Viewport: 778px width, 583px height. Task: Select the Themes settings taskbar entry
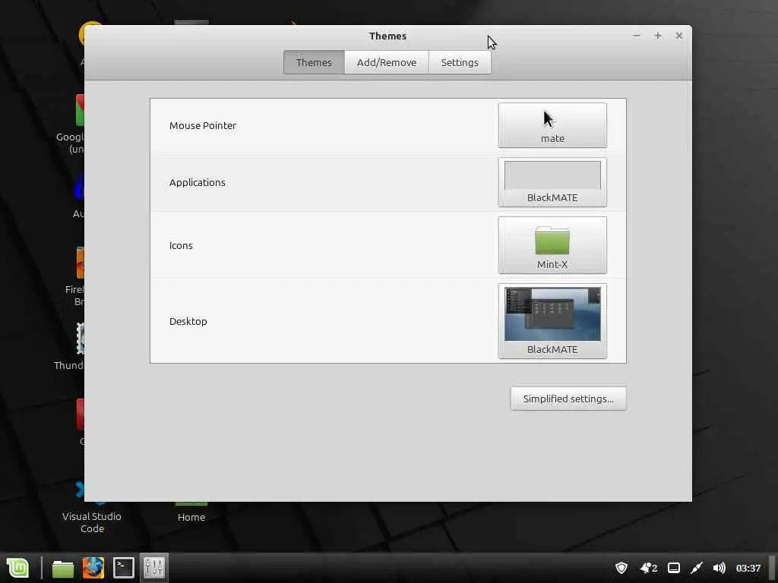click(153, 568)
